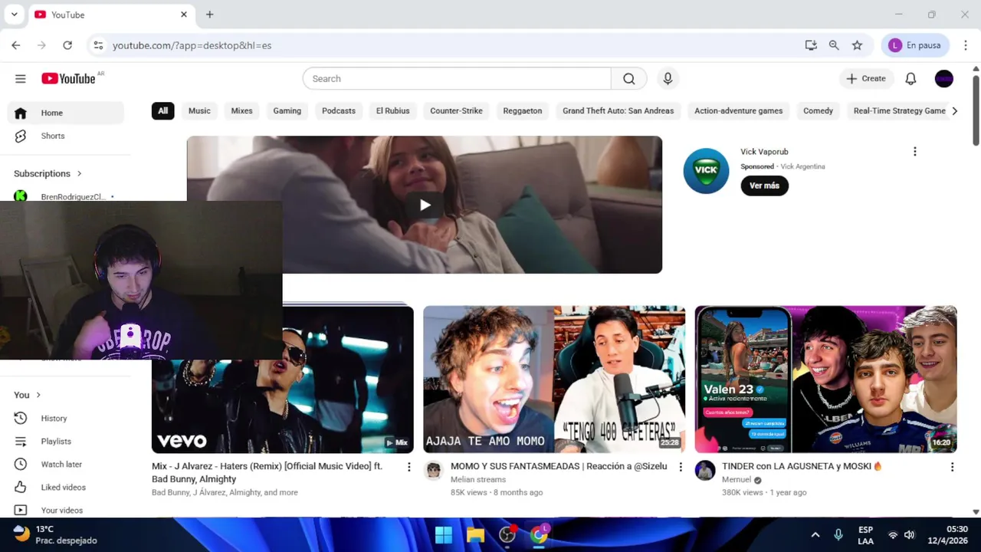This screenshot has height=552, width=981.
Task: Close the YouTube browser tab
Action: tap(184, 15)
